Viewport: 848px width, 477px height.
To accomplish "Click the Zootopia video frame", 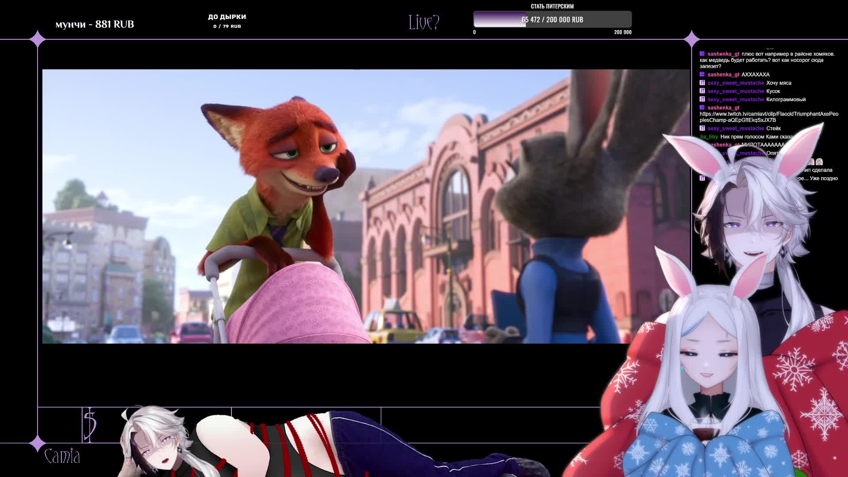I will point(366,206).
